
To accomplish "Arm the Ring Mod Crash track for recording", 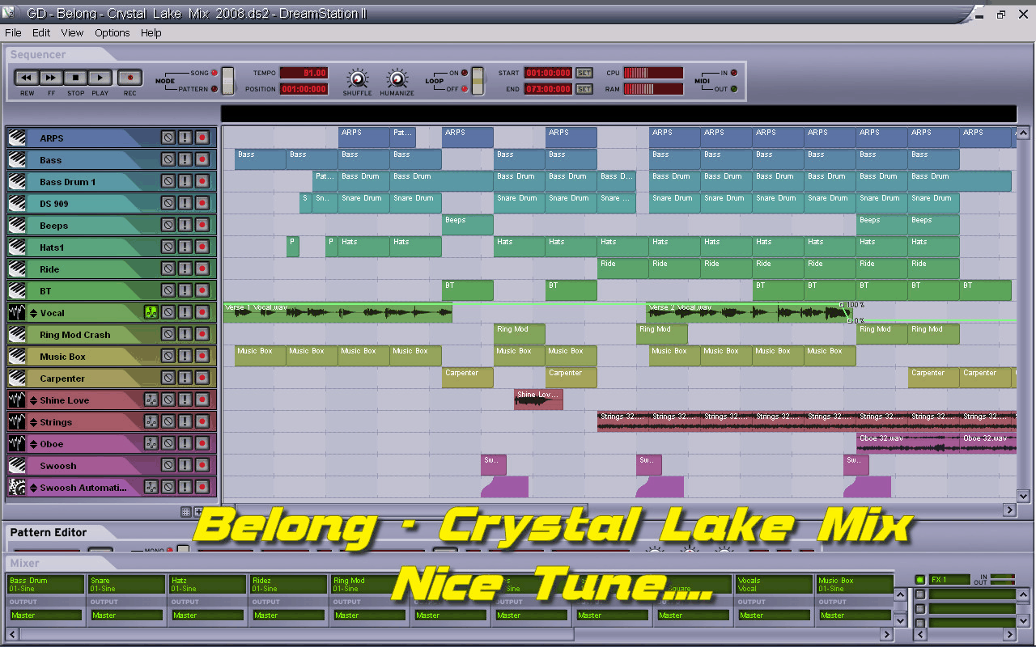I will [202, 334].
